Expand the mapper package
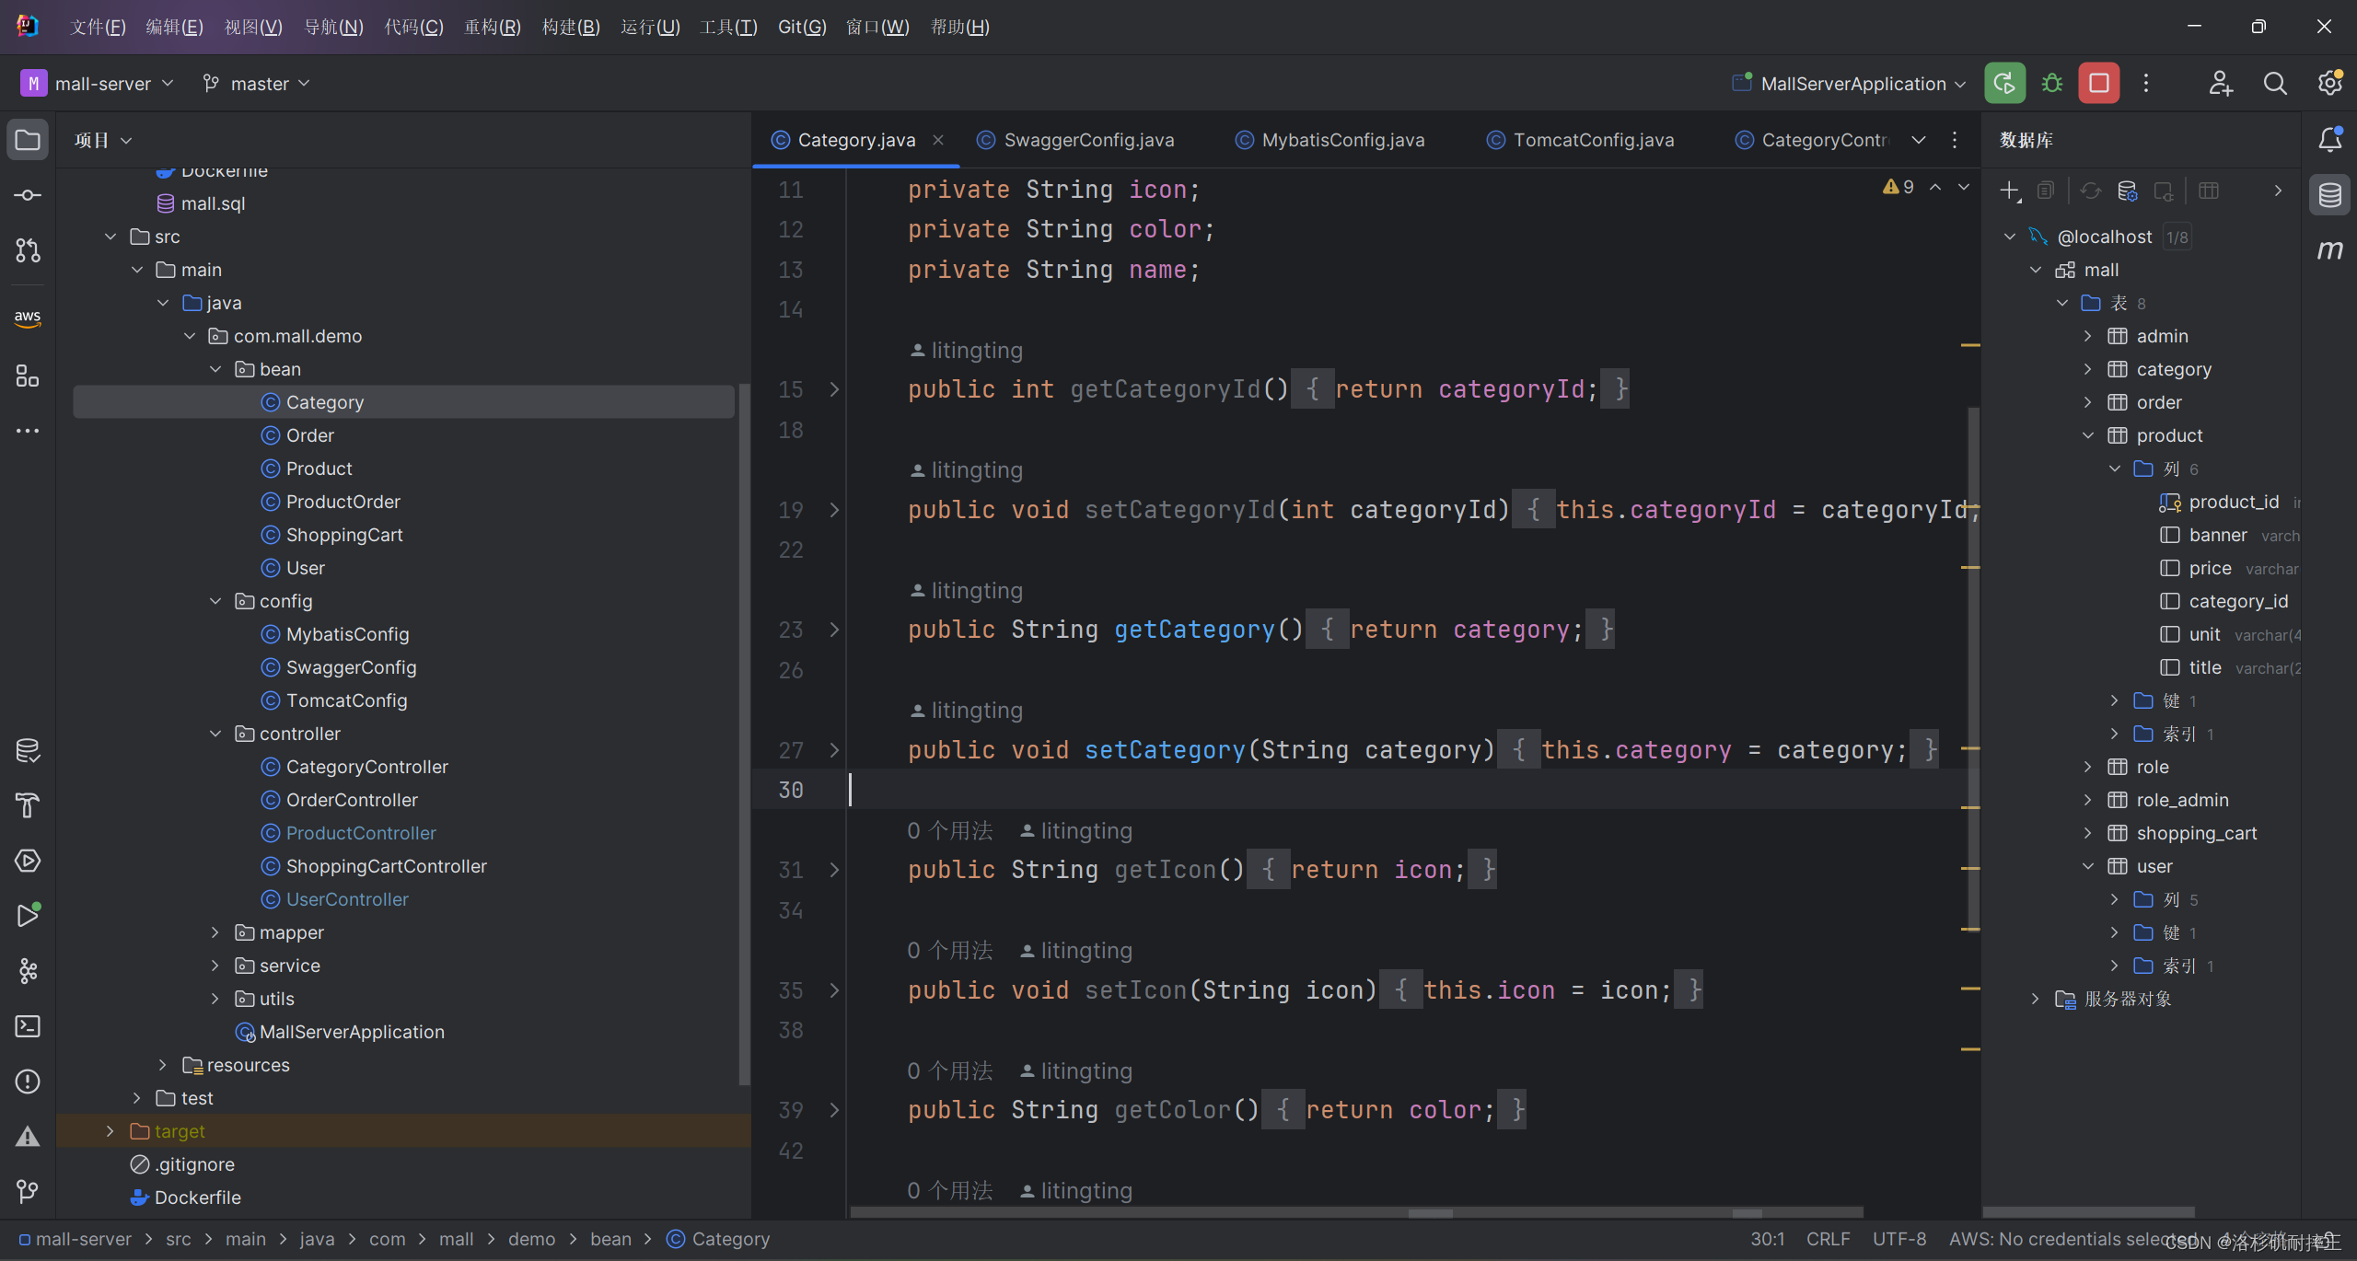 pos(215,932)
